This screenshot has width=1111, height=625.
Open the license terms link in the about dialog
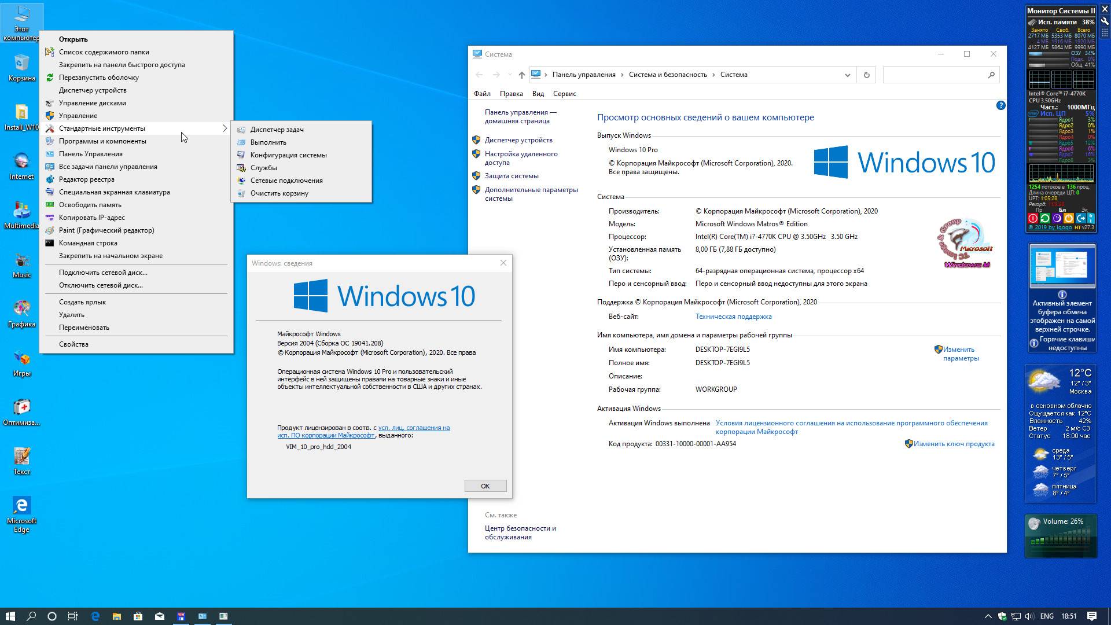pyautogui.click(x=363, y=432)
